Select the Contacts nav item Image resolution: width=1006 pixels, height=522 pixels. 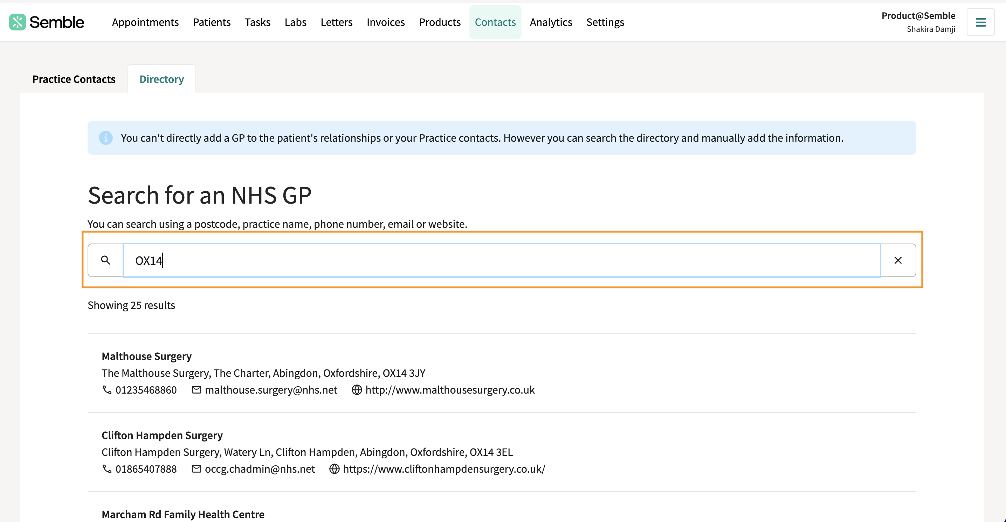(495, 22)
